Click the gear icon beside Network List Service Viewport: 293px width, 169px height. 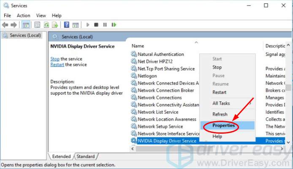(x=134, y=112)
